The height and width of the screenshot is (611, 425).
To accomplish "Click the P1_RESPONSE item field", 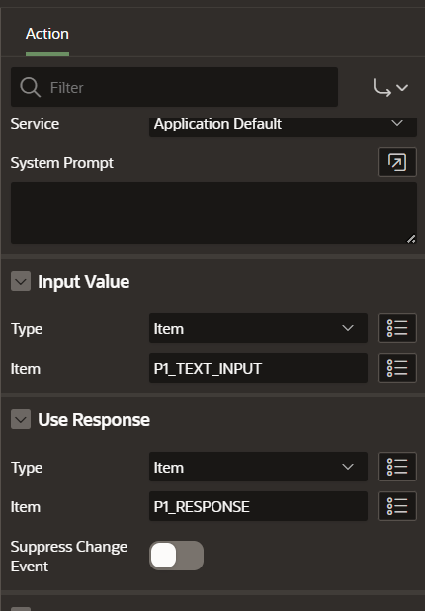I will pyautogui.click(x=258, y=506).
